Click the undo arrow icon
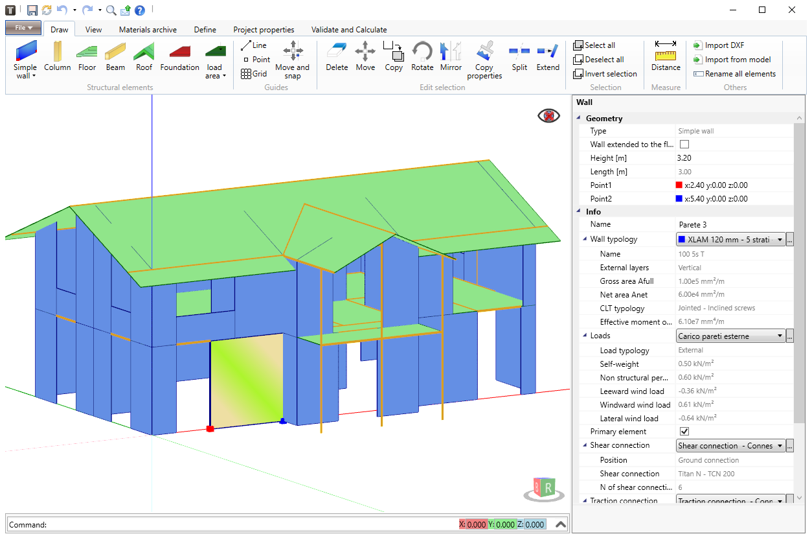This screenshot has height=534, width=812. (x=62, y=10)
